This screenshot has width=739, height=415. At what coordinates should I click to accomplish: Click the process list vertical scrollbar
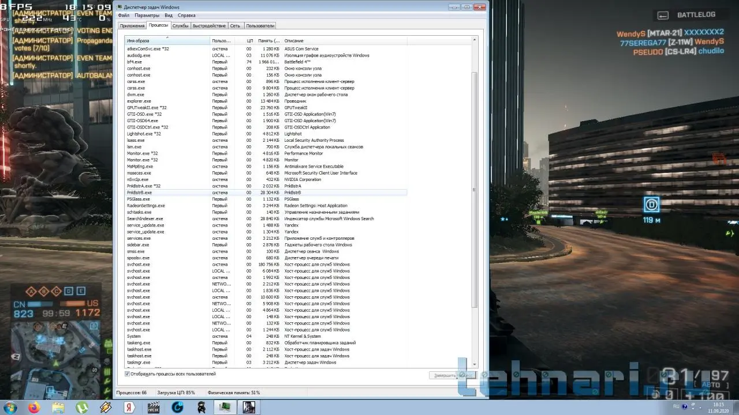[x=475, y=190]
